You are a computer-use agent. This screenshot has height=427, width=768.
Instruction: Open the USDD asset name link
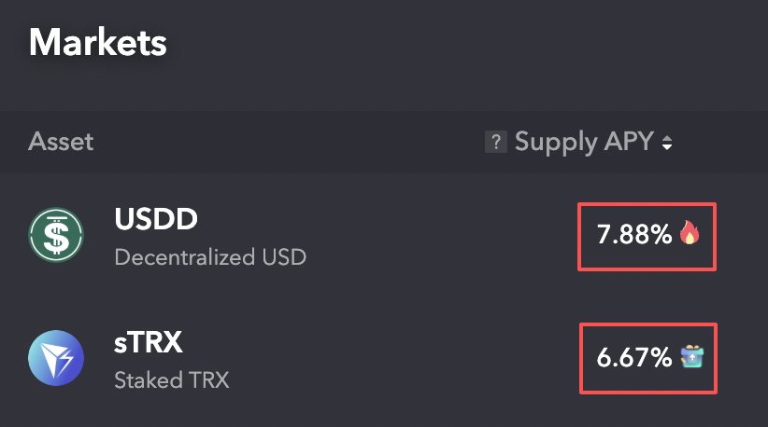coord(156,219)
